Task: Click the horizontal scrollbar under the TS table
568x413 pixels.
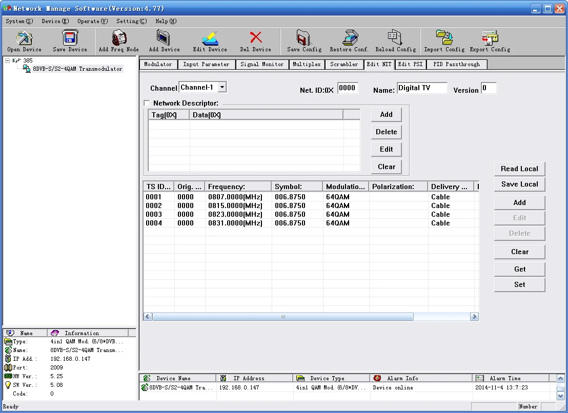Action: coord(283,317)
